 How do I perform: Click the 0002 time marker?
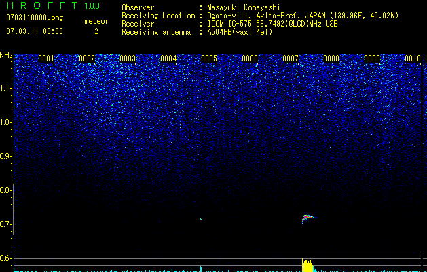tap(87, 58)
